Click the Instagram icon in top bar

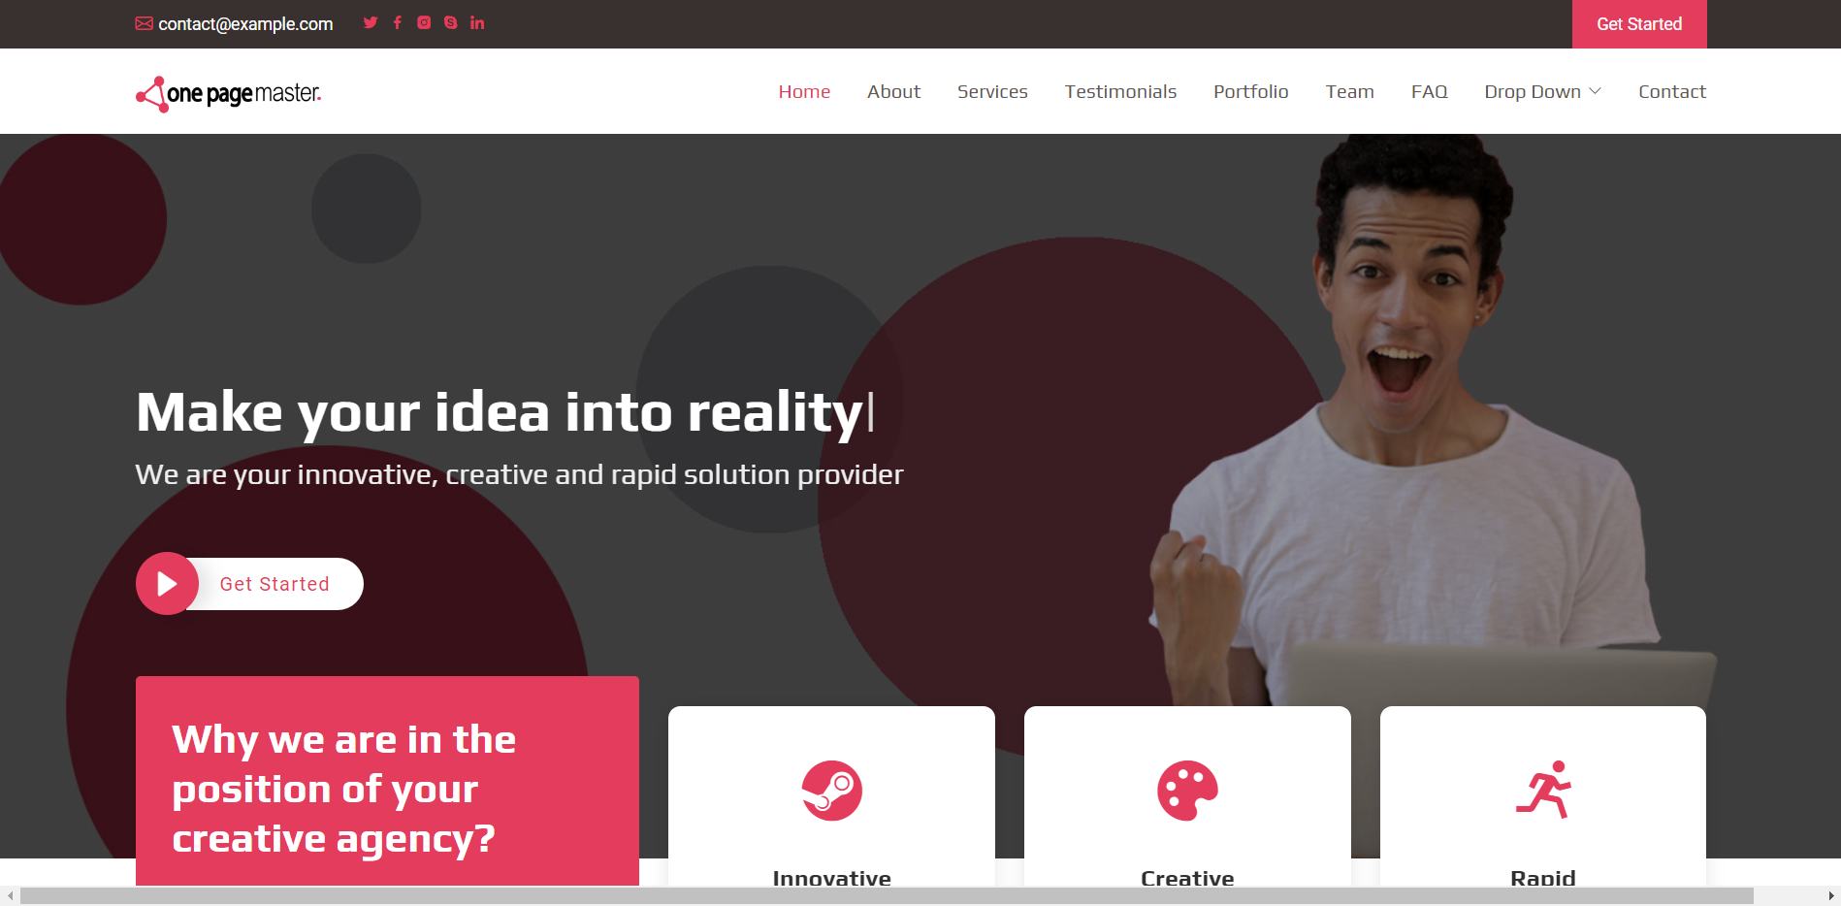pos(424,22)
